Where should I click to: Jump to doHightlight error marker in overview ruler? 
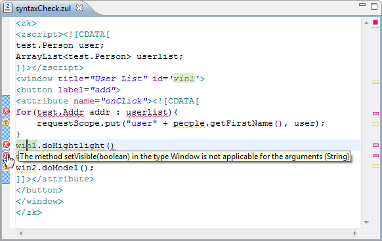pos(375,145)
